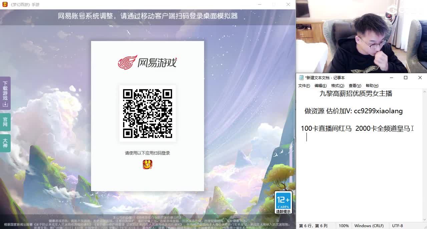Open the 大神 side tab
This screenshot has height=229, width=427.
5,143
